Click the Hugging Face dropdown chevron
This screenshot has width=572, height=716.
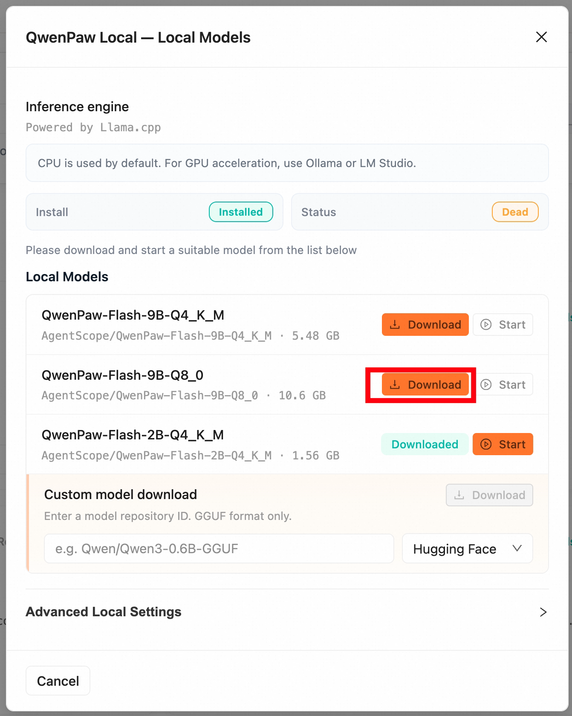click(x=517, y=549)
